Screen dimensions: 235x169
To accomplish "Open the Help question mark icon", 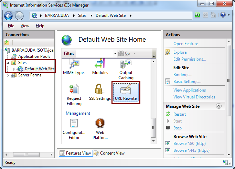I will [x=223, y=15].
